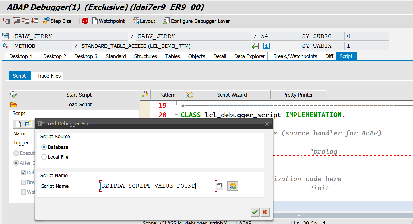Click the "init comment in the code

pos(319,188)
